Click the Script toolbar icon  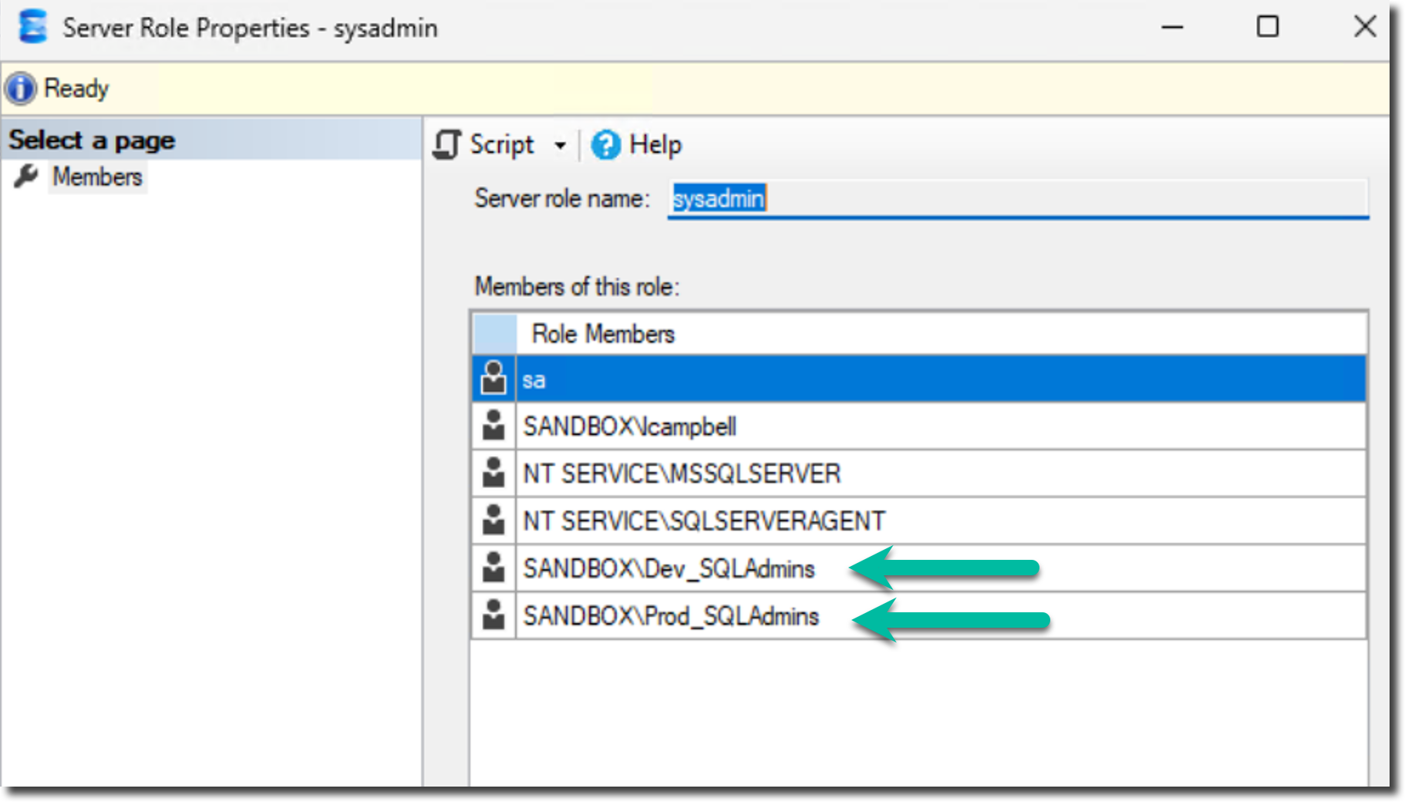[x=447, y=144]
